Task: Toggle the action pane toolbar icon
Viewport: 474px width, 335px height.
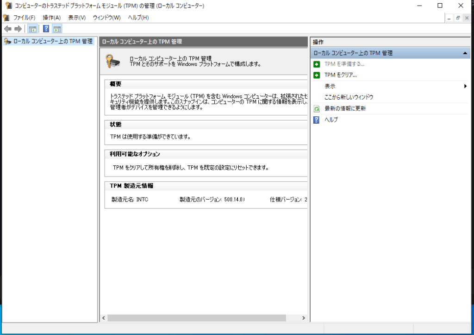Action: point(57,29)
